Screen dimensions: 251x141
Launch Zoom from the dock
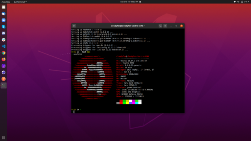pyautogui.click(x=3, y=20)
